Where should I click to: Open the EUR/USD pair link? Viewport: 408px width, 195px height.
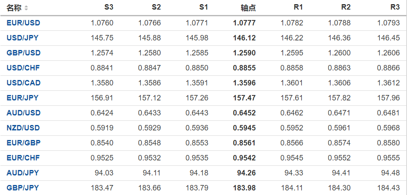23,23
